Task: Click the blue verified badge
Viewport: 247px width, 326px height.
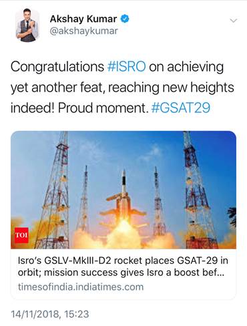Action: (x=125, y=19)
